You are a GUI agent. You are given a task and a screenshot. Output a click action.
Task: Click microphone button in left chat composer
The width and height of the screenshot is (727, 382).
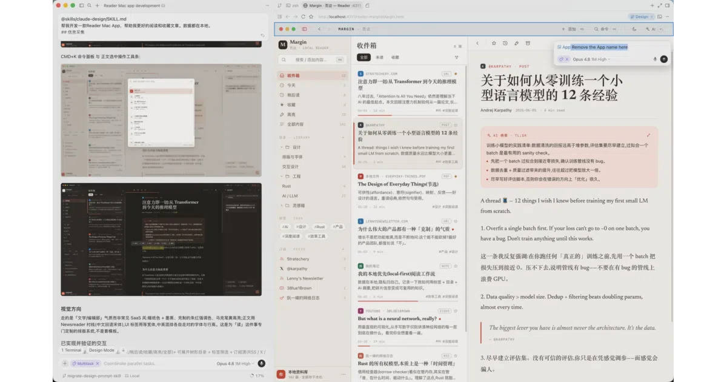point(261,364)
